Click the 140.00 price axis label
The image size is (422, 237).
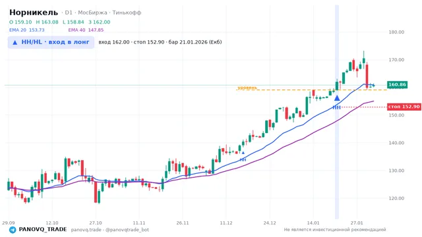396,143
